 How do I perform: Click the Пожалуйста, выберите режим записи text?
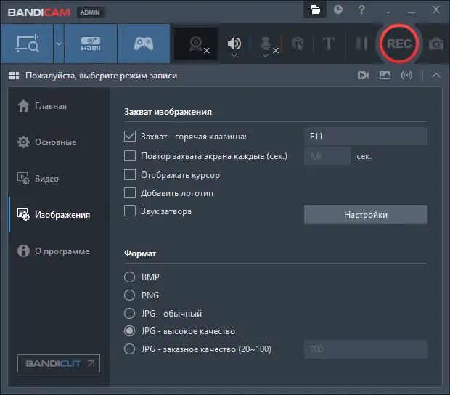tap(102, 76)
